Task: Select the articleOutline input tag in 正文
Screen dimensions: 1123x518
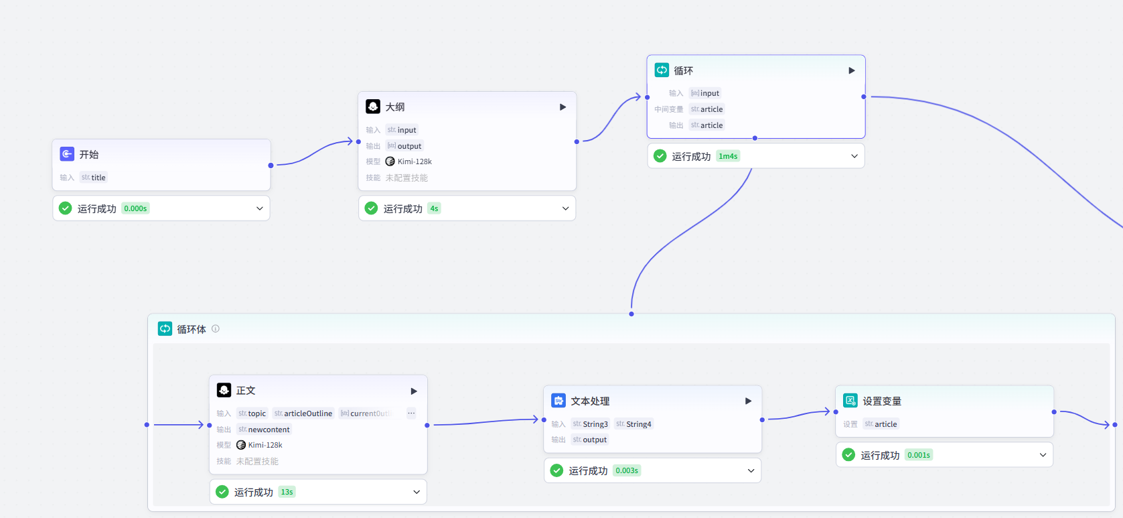Action: pyautogui.click(x=303, y=413)
